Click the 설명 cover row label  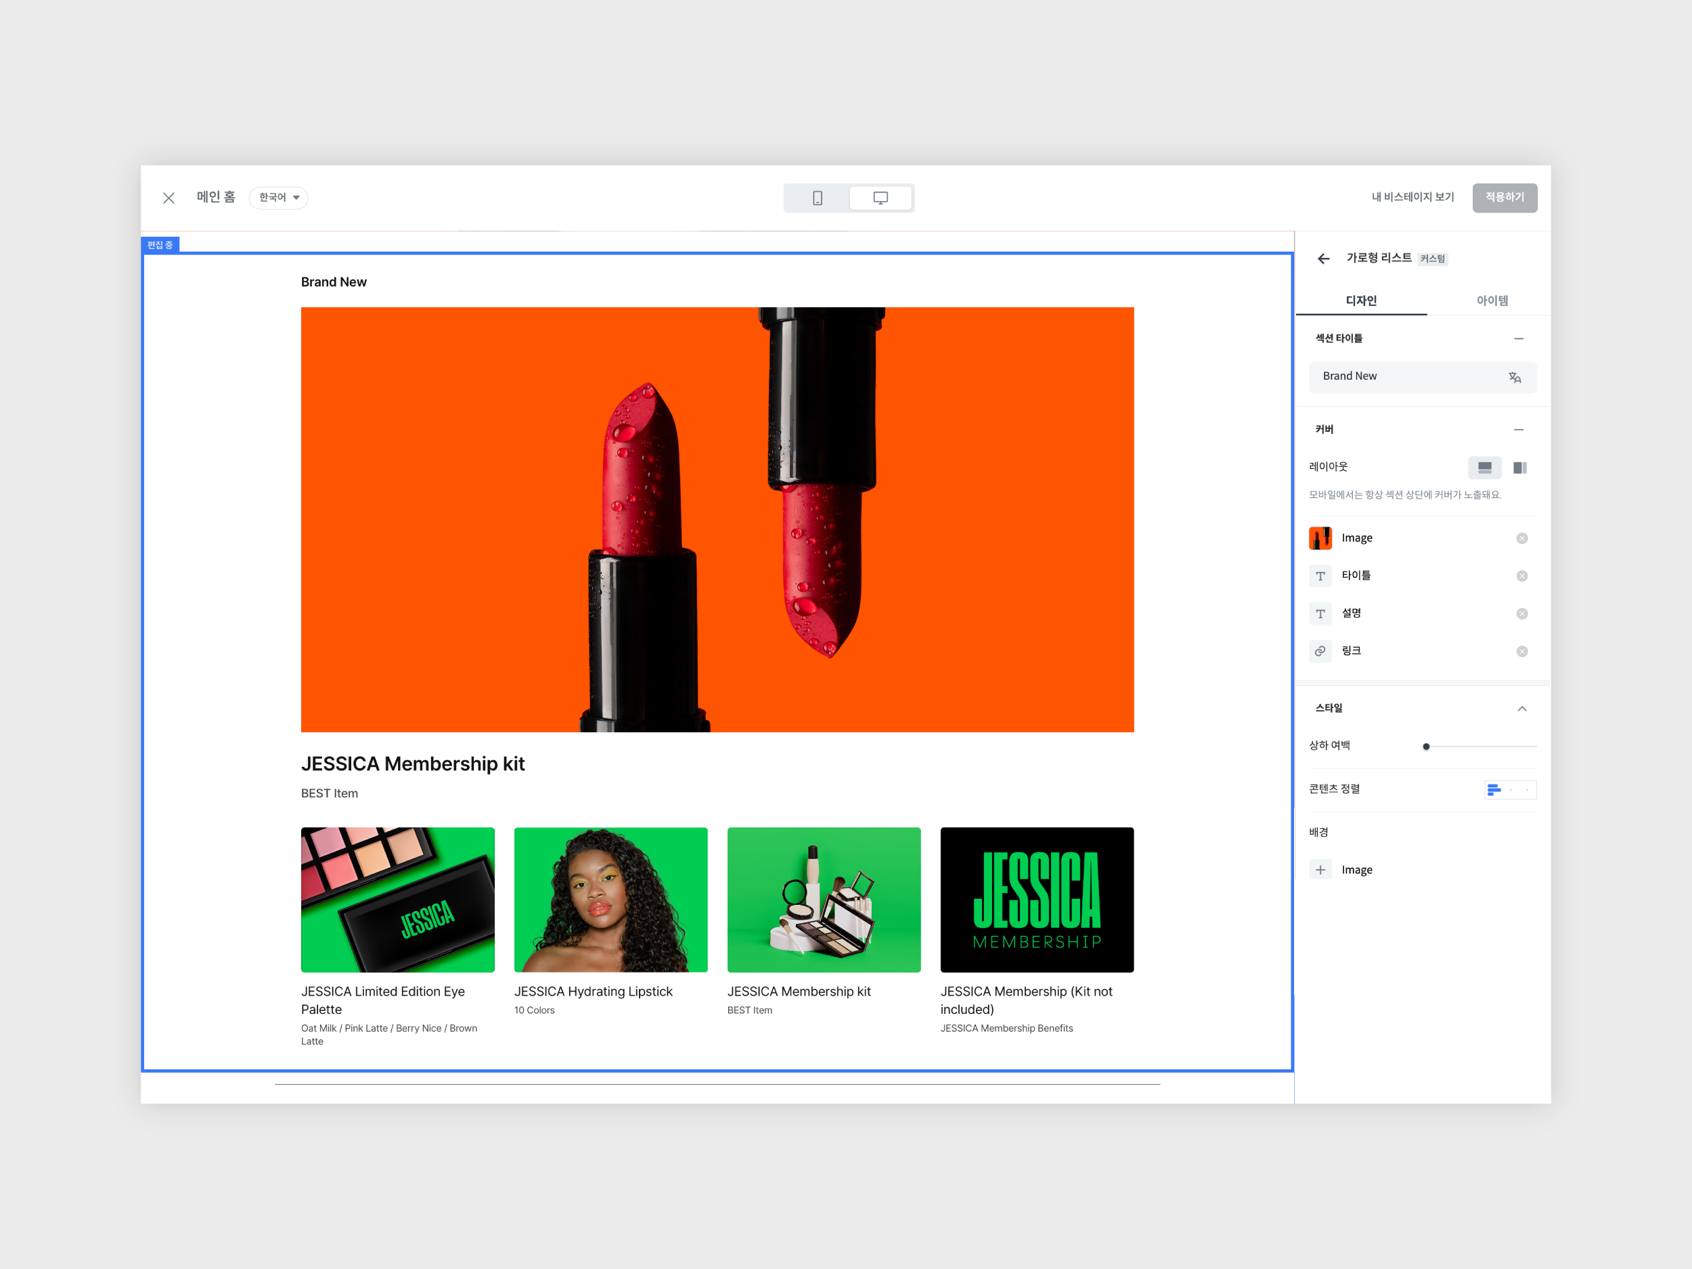pos(1351,613)
